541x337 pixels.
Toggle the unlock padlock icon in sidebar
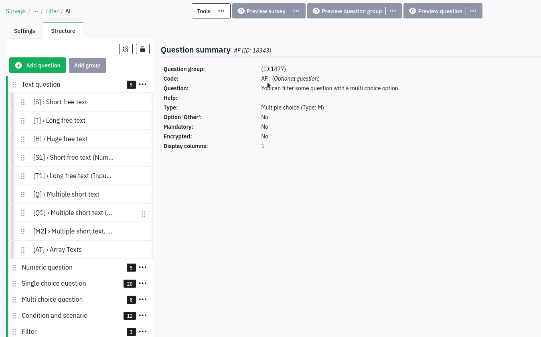[143, 49]
